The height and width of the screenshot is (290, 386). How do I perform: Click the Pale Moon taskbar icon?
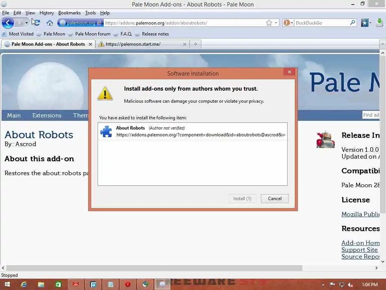point(162,285)
